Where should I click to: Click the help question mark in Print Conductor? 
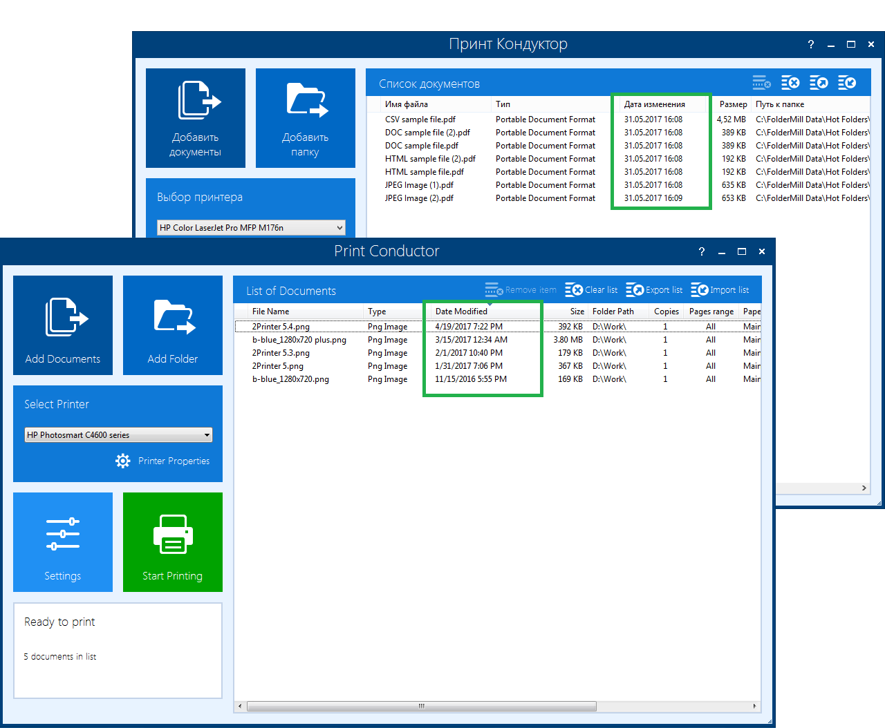pos(702,252)
